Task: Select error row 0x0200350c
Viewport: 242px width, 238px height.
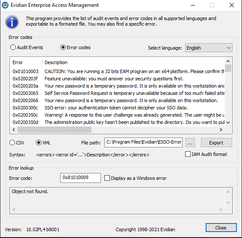Action: (x=117, y=115)
